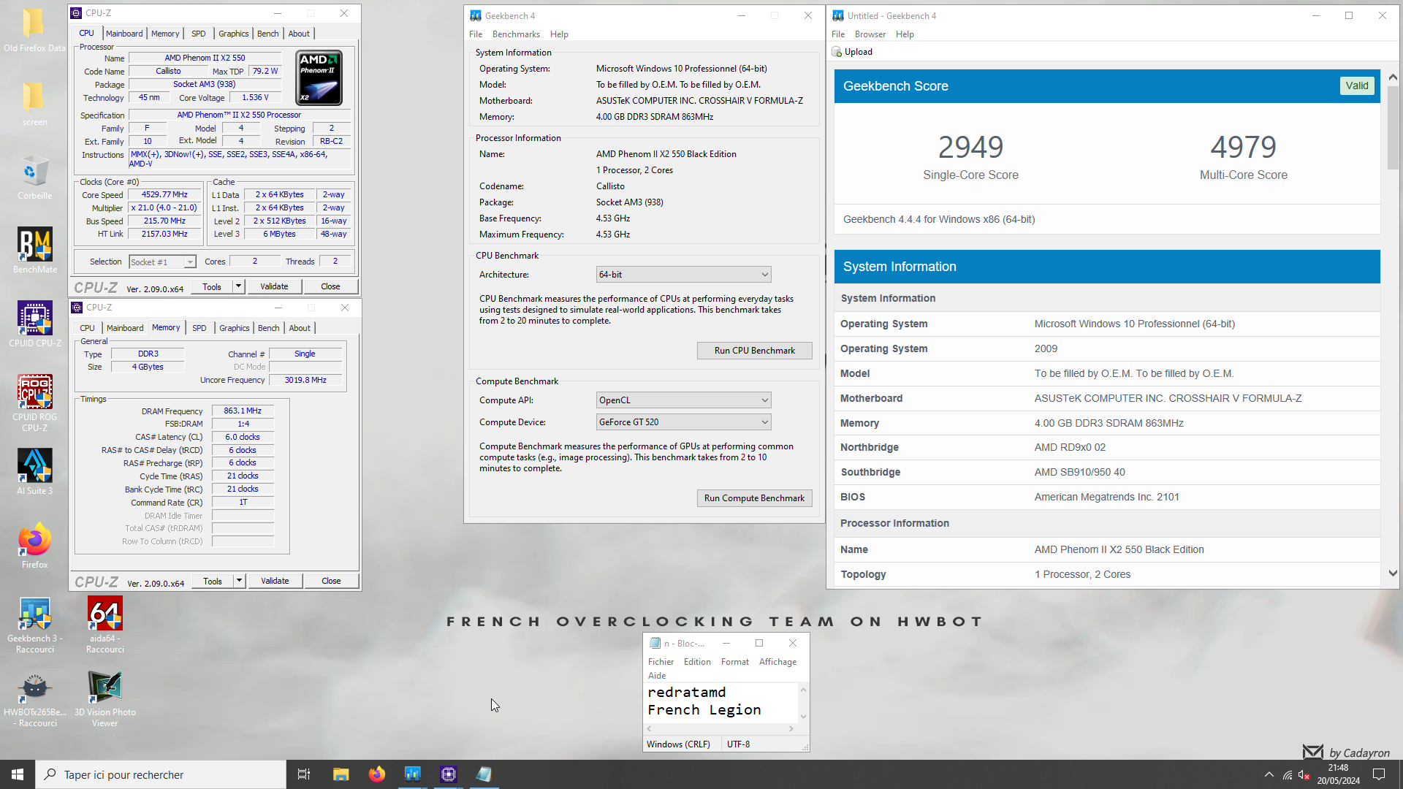This screenshot has height=789, width=1403.
Task: Click the Notepad text area
Action: tap(720, 702)
